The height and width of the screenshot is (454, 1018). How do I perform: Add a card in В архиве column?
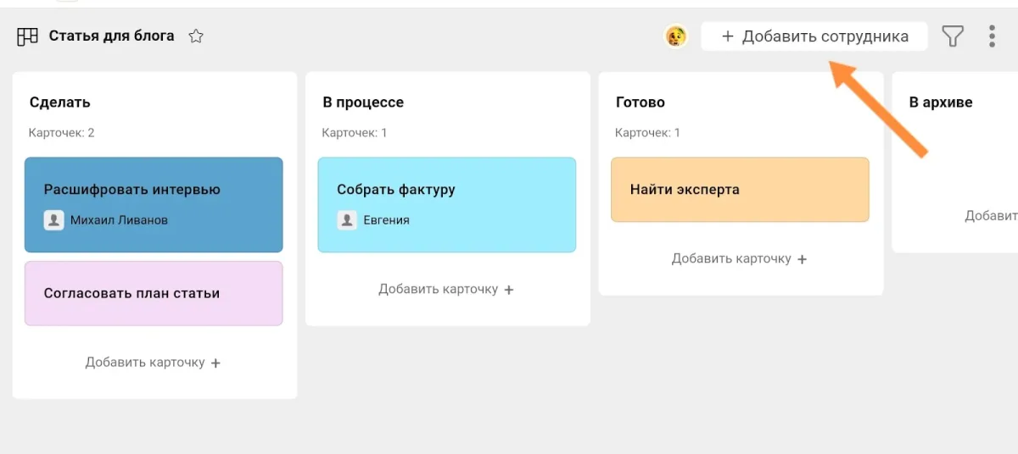[x=993, y=216]
